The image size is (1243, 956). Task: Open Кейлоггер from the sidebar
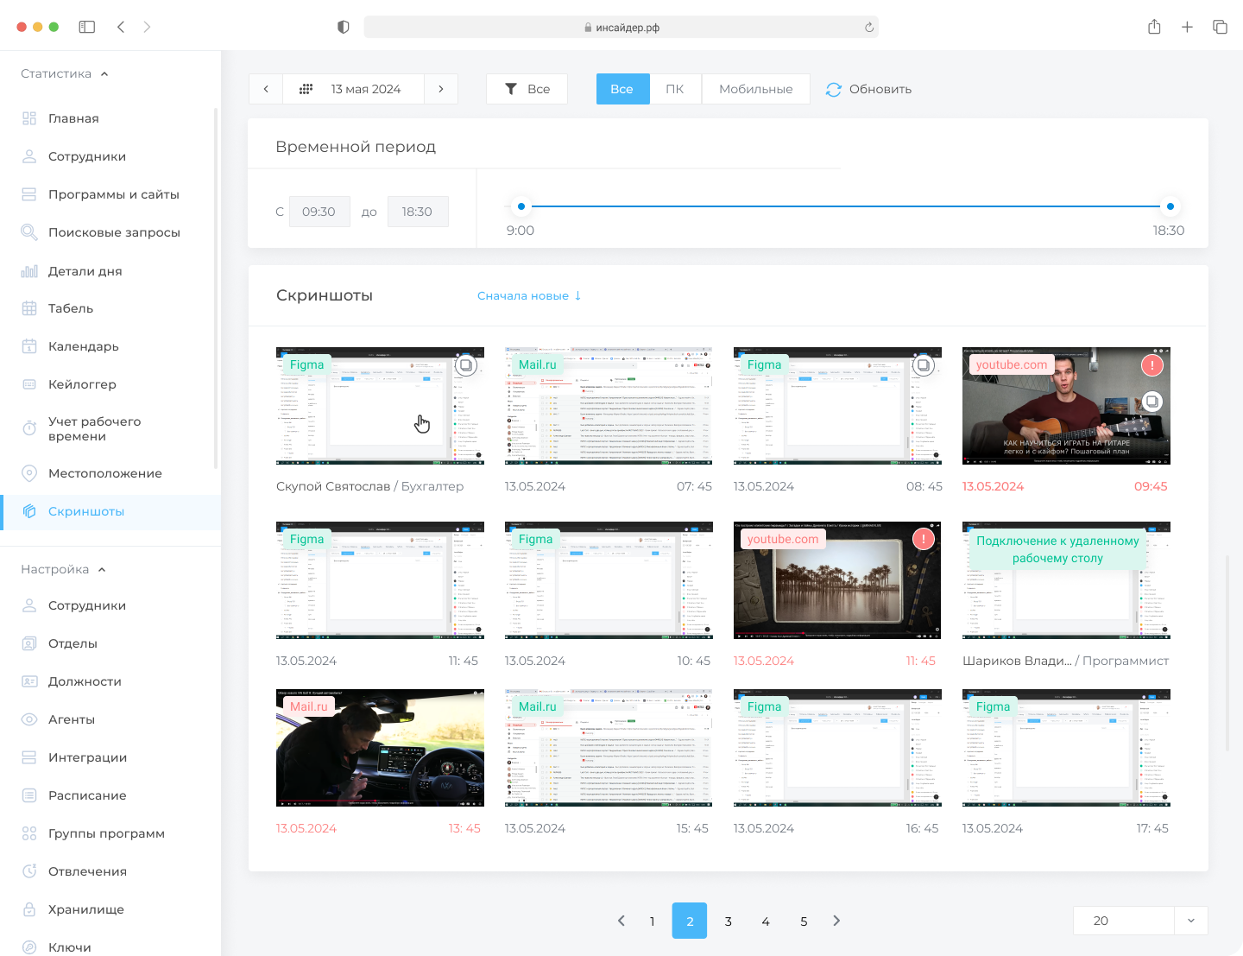click(82, 384)
